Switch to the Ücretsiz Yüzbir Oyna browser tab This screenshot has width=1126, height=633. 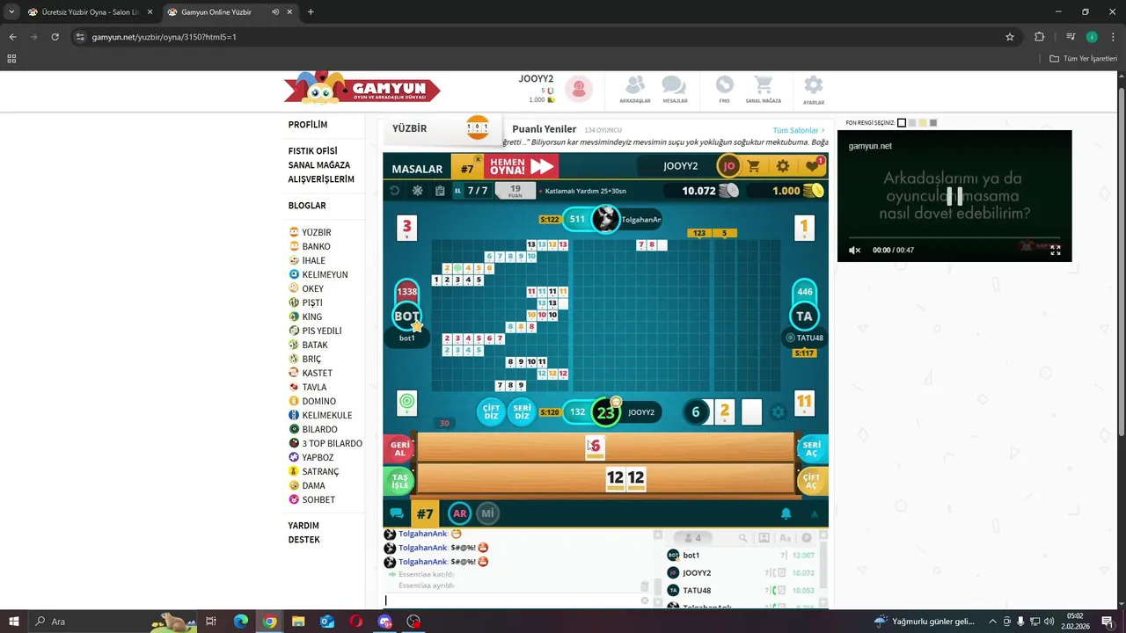(91, 12)
